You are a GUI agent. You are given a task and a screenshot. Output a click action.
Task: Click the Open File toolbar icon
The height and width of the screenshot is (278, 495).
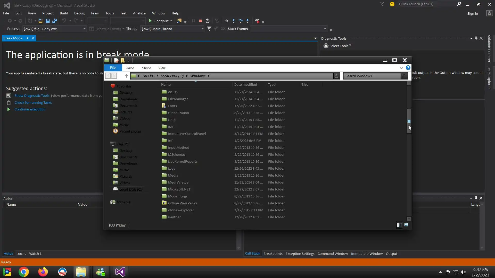pyautogui.click(x=41, y=21)
